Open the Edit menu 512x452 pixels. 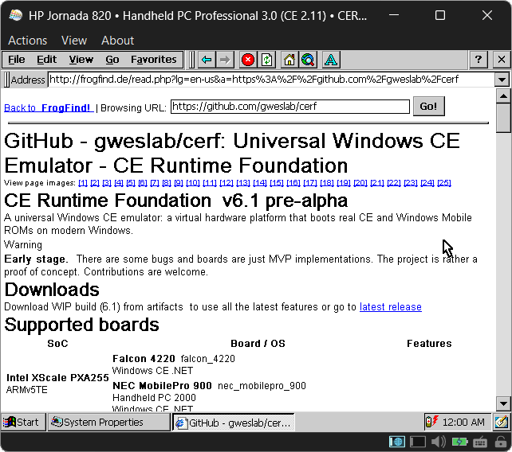click(x=46, y=60)
